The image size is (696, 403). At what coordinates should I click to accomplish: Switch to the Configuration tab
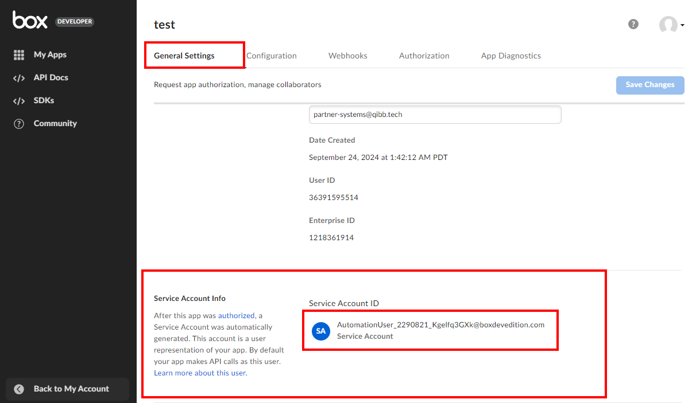pos(271,56)
